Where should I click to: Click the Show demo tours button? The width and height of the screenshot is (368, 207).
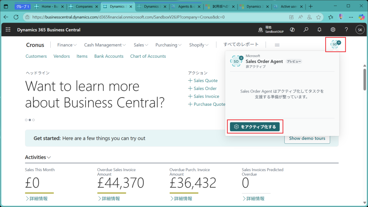[307, 138]
